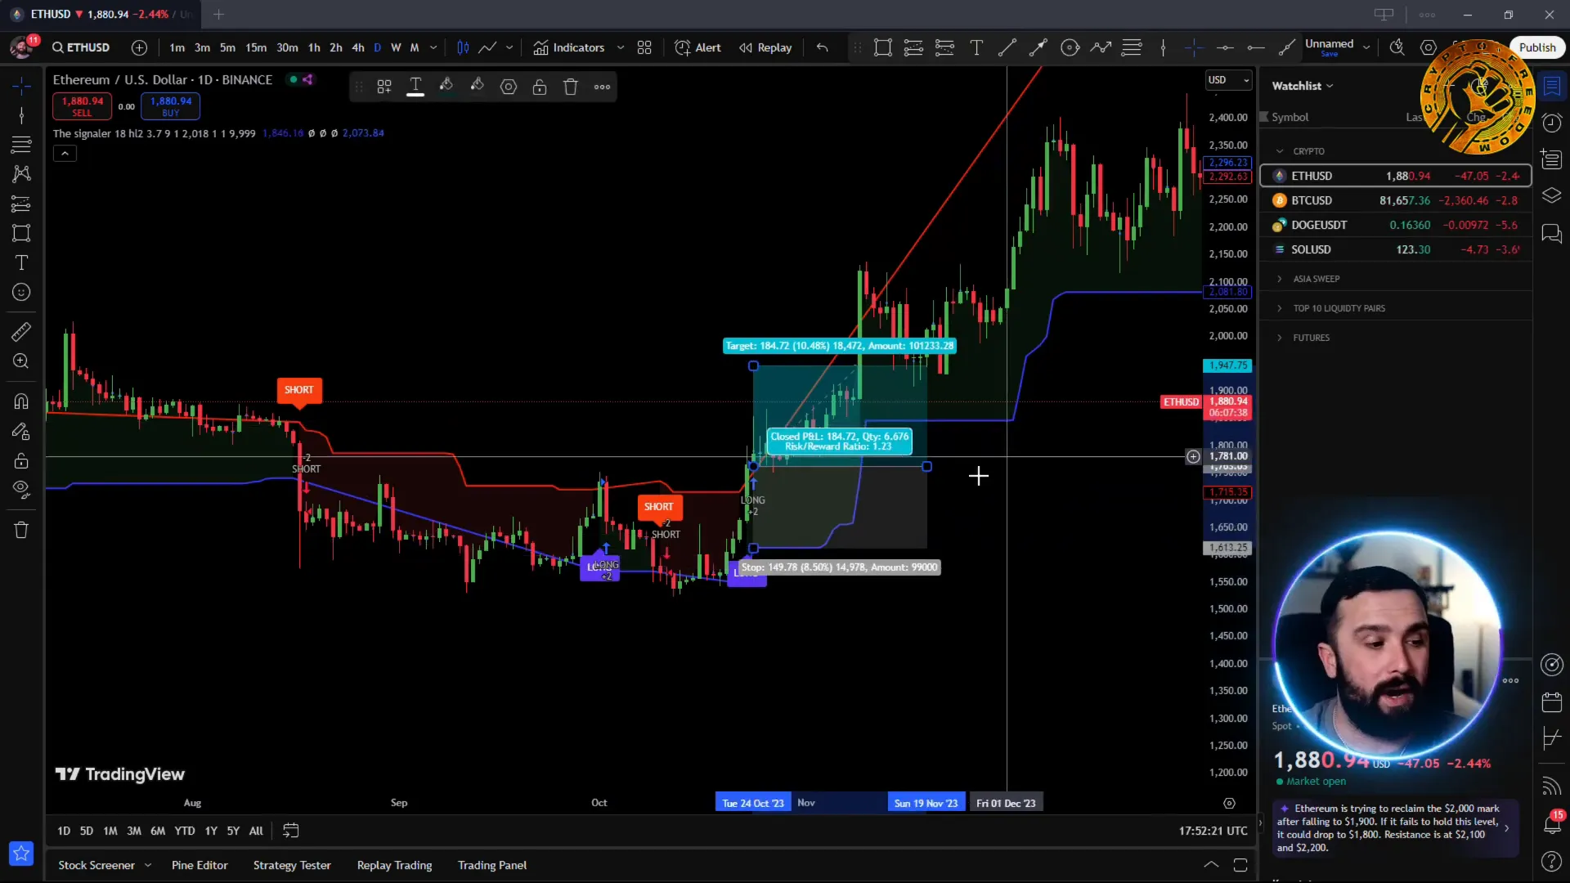Screen dimensions: 1570x883
Task: Toggle hide all drawings eye icon
Action: pyautogui.click(x=21, y=490)
